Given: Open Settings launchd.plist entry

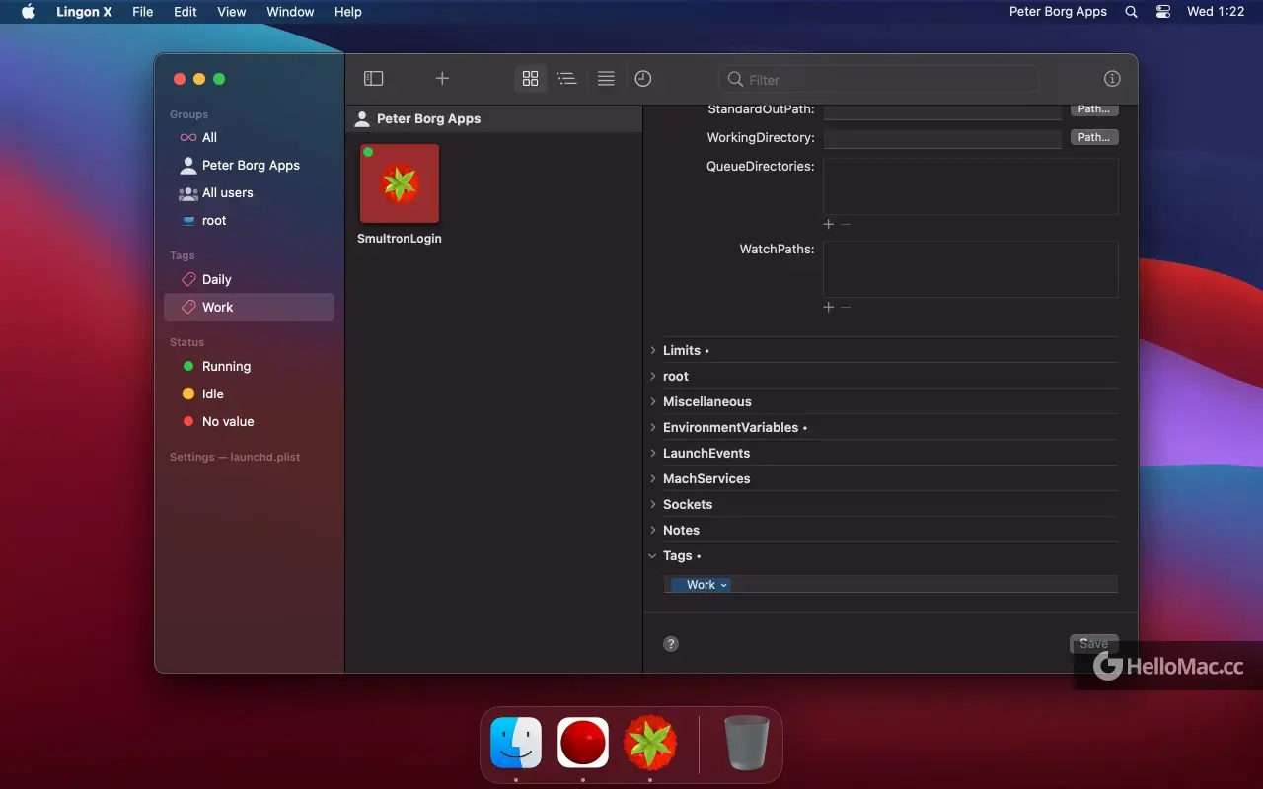Looking at the screenshot, I should (x=235, y=457).
